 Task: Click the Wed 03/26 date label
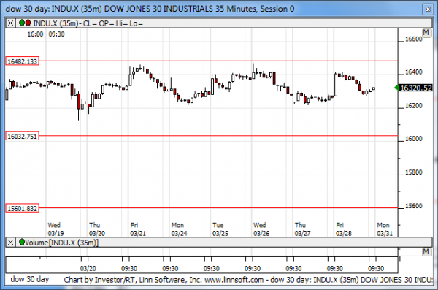tap(261, 229)
